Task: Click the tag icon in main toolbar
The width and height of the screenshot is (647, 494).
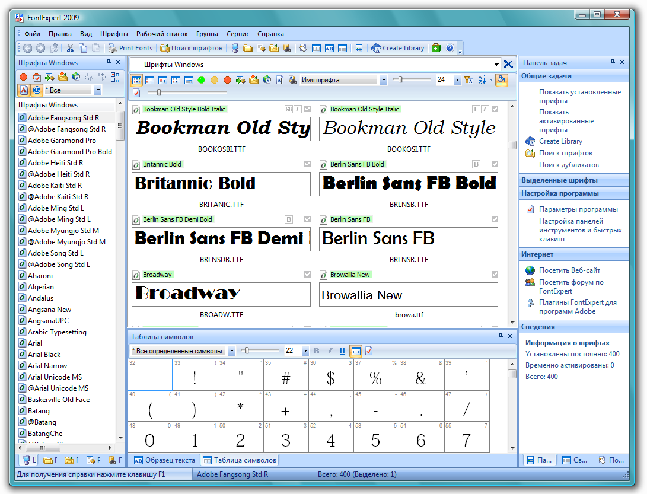Action: pos(303,48)
